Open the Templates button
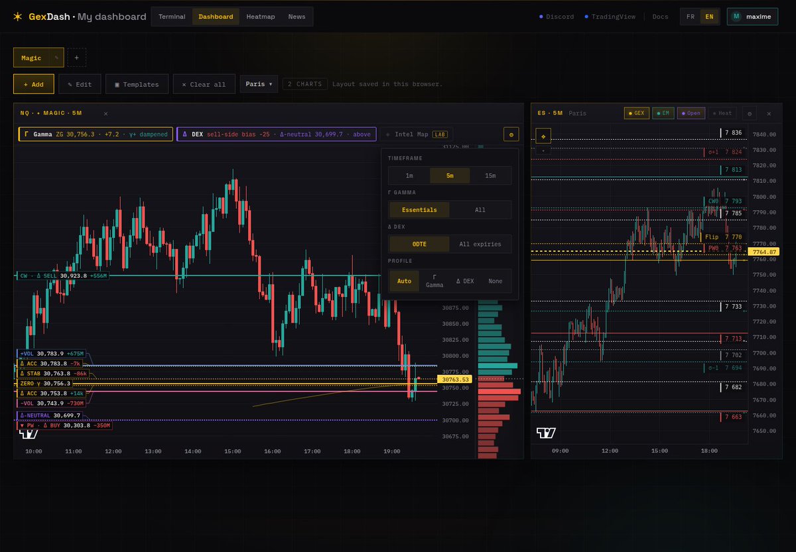The image size is (796, 552). pos(137,84)
